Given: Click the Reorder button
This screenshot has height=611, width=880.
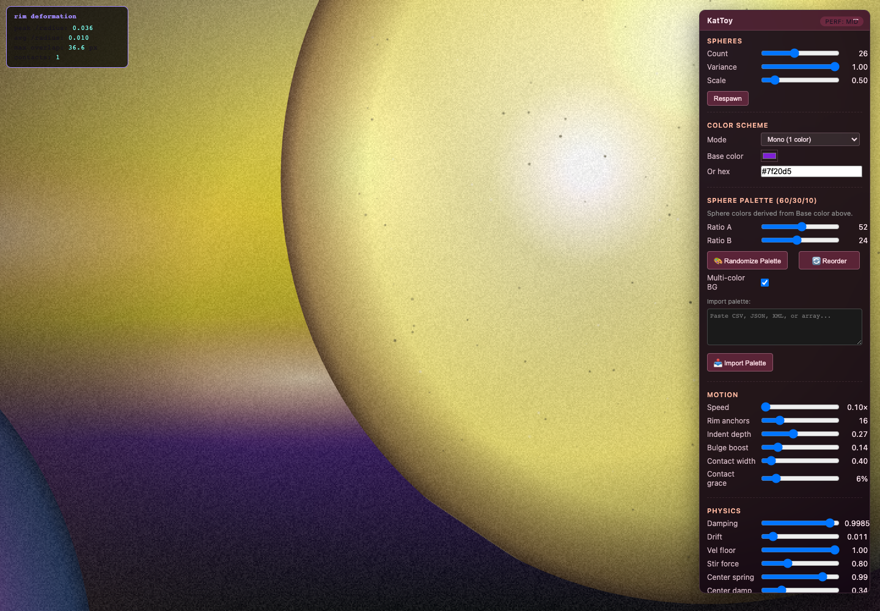Looking at the screenshot, I should pos(829,261).
